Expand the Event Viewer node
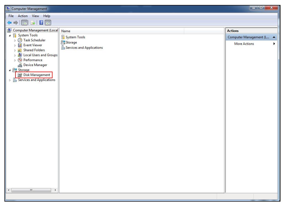The height and width of the screenshot is (206, 286). (15, 45)
